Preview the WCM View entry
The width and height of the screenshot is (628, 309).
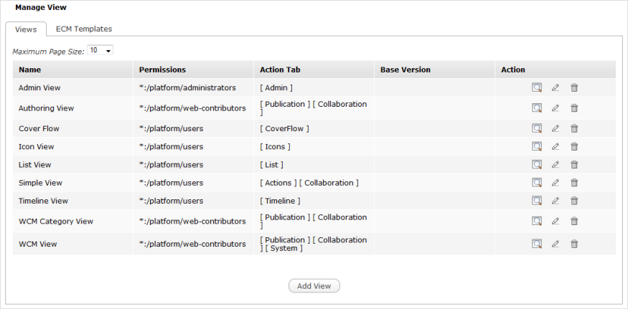[x=536, y=244]
